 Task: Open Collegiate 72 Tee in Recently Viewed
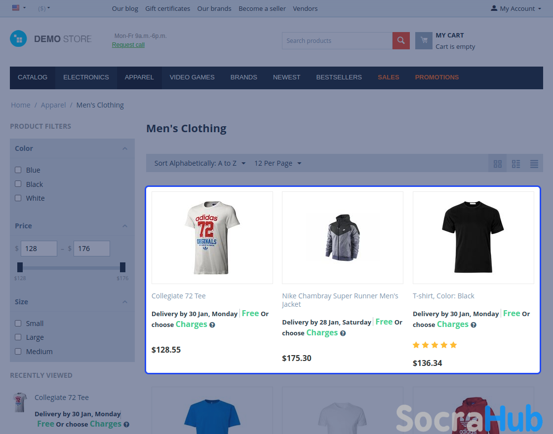pyautogui.click(x=62, y=398)
